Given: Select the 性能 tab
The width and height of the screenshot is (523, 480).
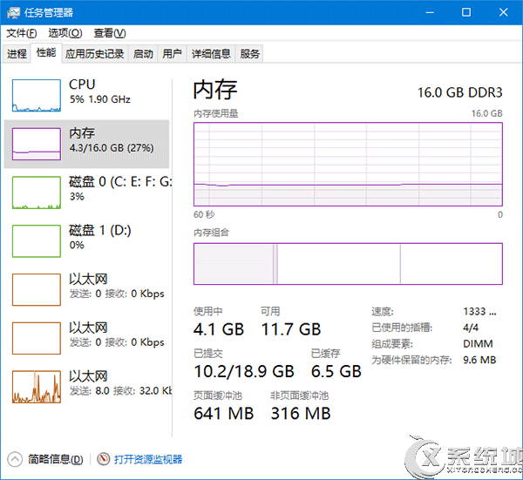Looking at the screenshot, I should point(46,52).
